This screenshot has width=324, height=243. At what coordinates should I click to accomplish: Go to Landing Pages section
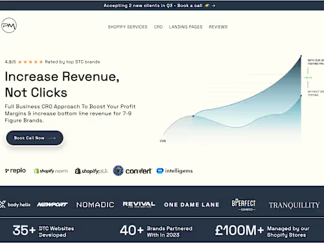coord(185,27)
